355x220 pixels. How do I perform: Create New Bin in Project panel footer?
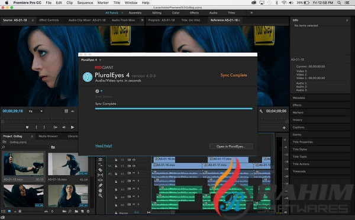tap(76, 211)
